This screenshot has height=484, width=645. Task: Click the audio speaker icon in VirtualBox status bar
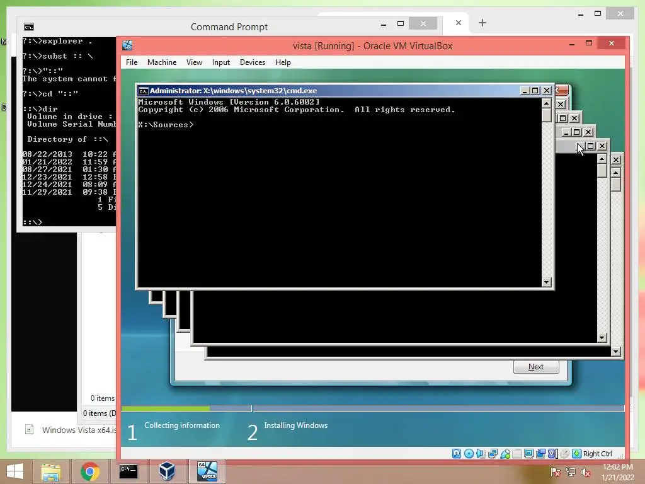(481, 454)
